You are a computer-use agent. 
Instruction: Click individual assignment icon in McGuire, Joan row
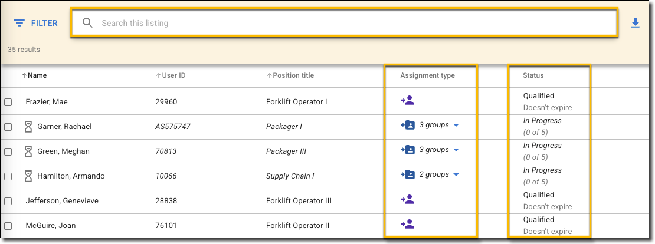[407, 224]
